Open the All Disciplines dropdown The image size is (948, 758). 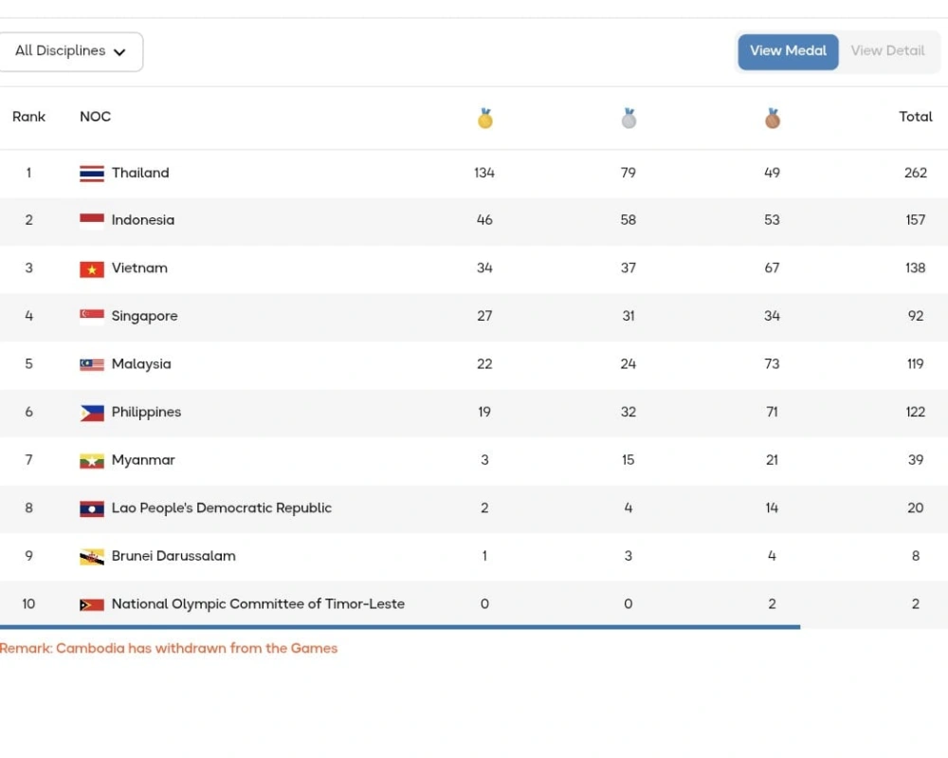(x=71, y=51)
